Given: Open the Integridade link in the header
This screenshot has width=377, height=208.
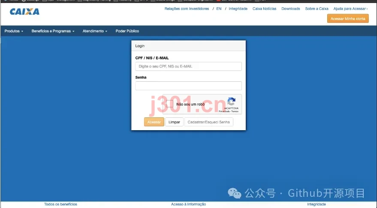Looking at the screenshot, I should point(238,9).
